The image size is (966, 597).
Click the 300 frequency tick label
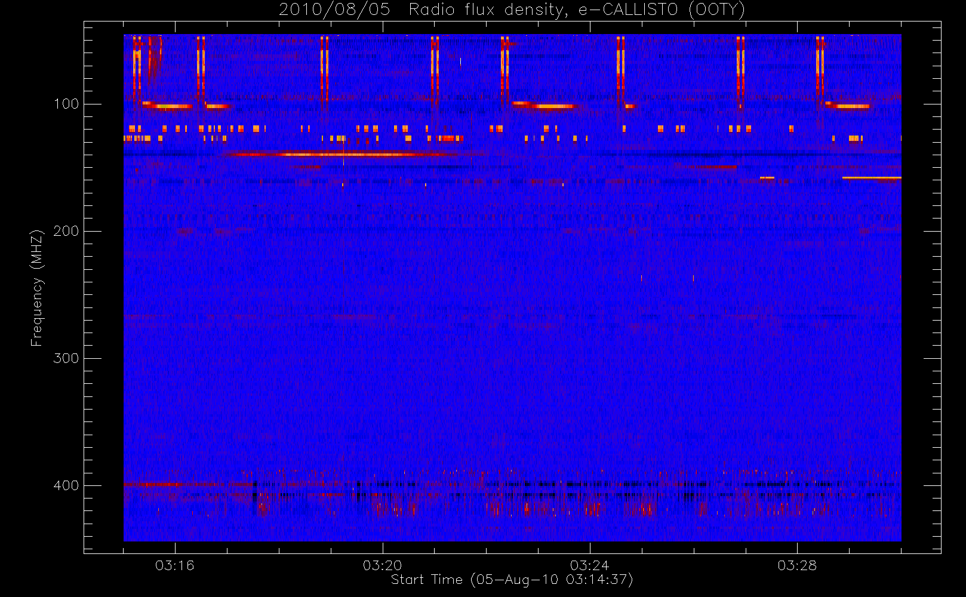click(66, 358)
